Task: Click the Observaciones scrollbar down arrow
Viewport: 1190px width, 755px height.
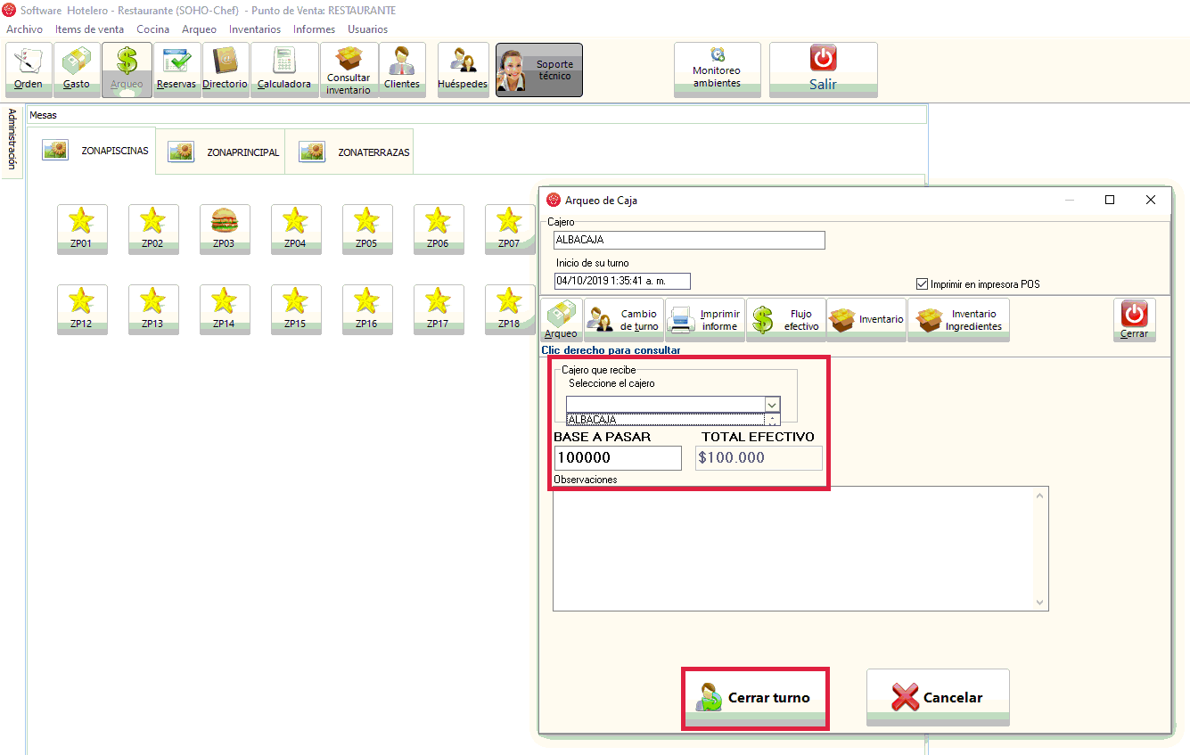Action: 1039,603
